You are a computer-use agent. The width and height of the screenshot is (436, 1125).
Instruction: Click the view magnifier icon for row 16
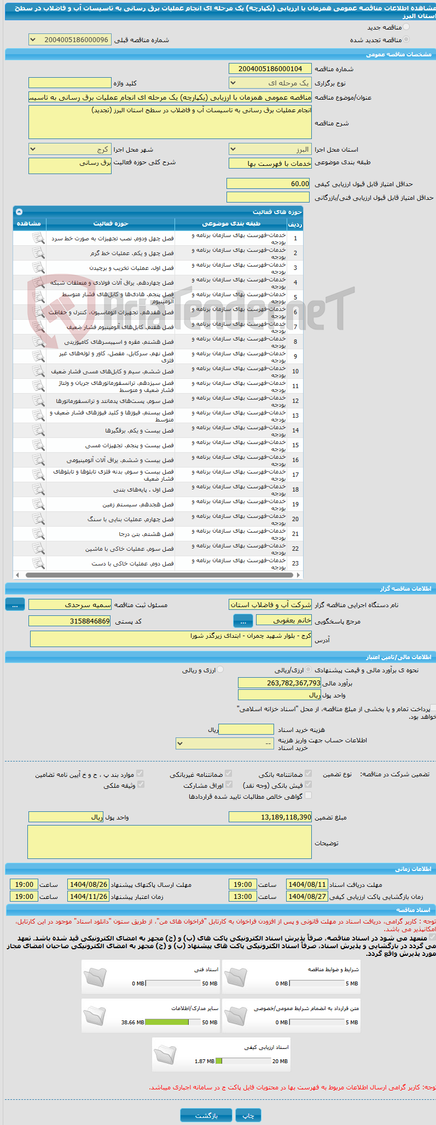[38, 460]
